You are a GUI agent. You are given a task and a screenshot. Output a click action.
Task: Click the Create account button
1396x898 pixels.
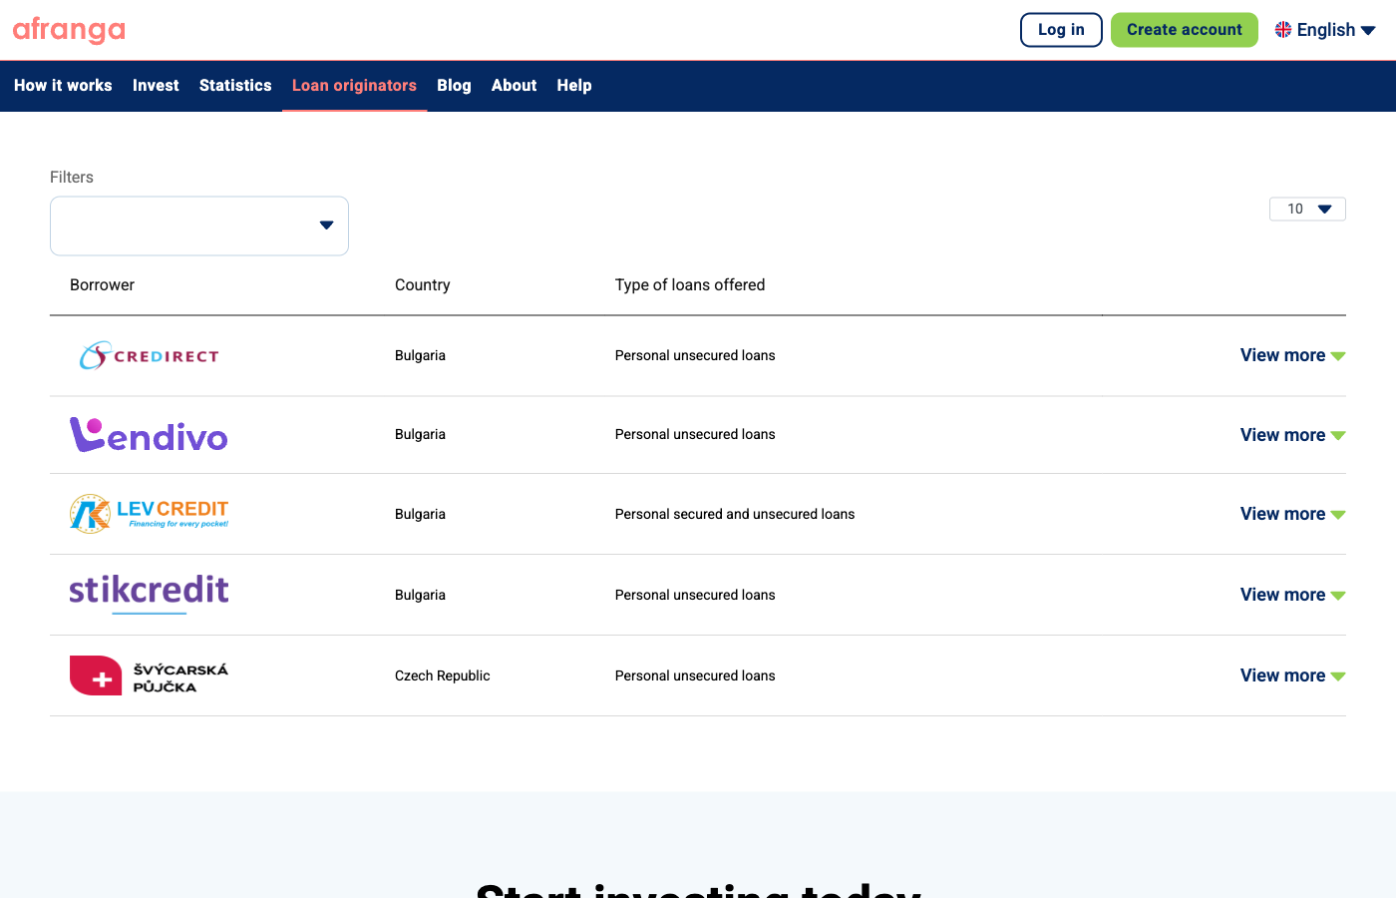click(x=1184, y=30)
